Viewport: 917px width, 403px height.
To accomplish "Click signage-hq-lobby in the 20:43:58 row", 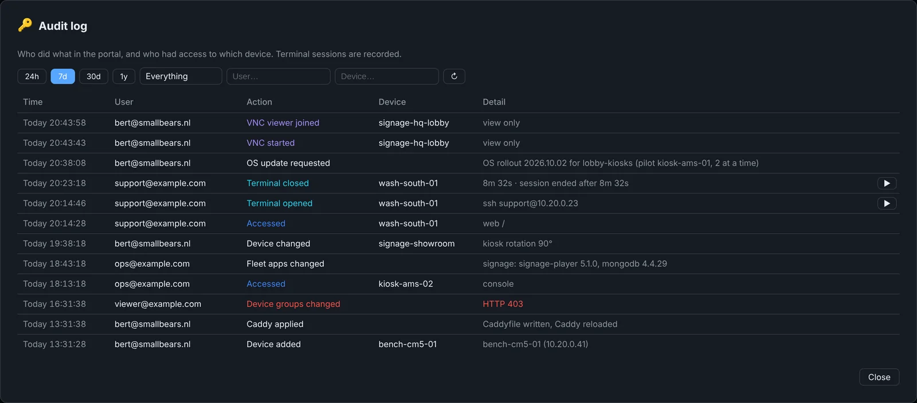I will coord(414,123).
